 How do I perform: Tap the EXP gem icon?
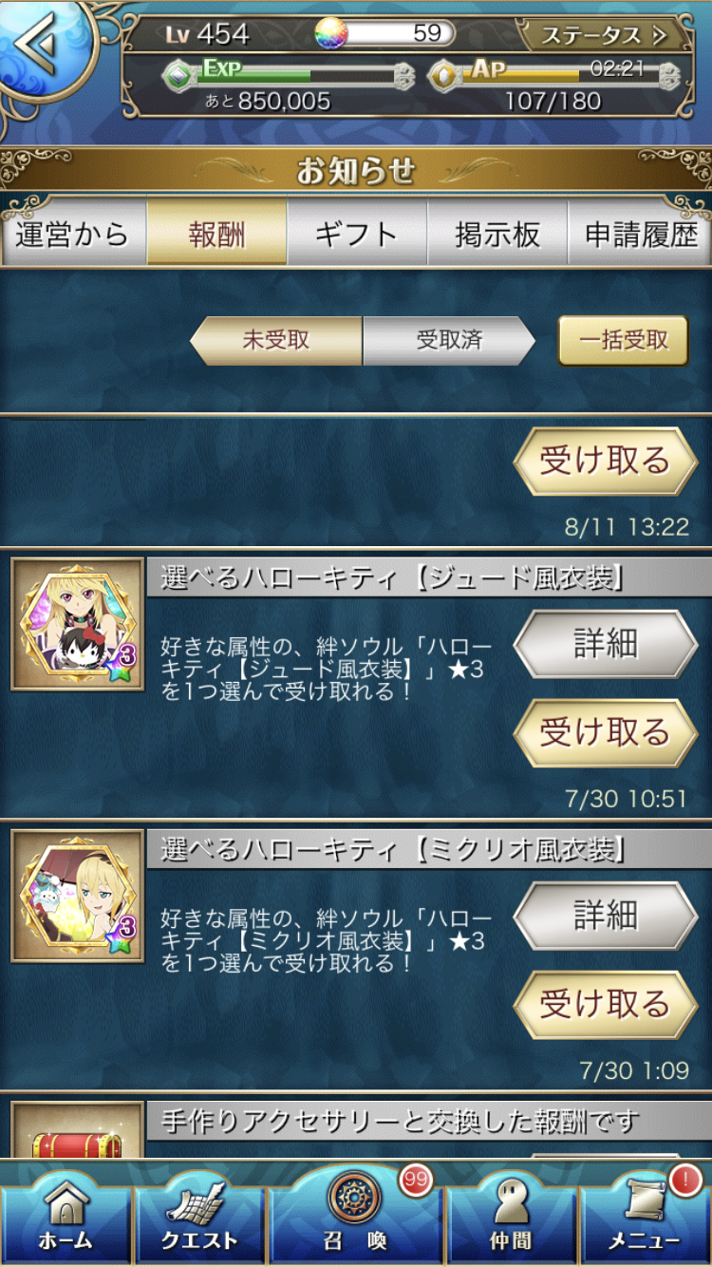click(179, 76)
